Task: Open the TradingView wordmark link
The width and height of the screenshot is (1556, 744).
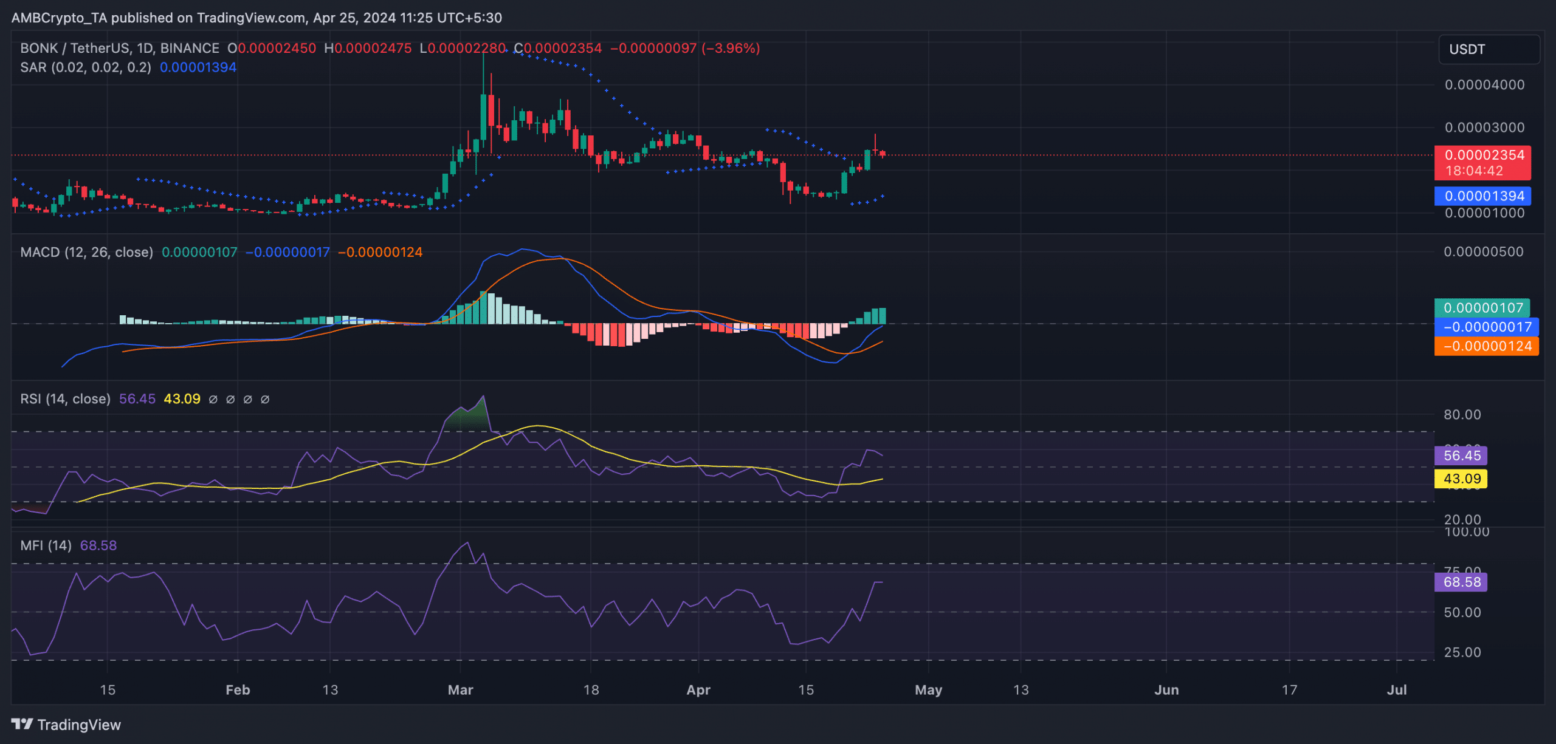Action: pos(79,725)
